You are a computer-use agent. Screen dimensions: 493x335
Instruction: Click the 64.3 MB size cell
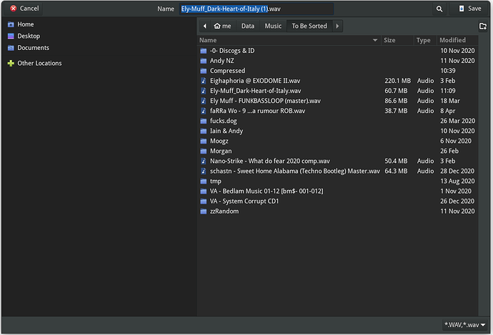[x=396, y=171]
